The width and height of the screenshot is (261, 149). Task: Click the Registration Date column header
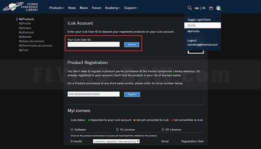tap(192, 141)
